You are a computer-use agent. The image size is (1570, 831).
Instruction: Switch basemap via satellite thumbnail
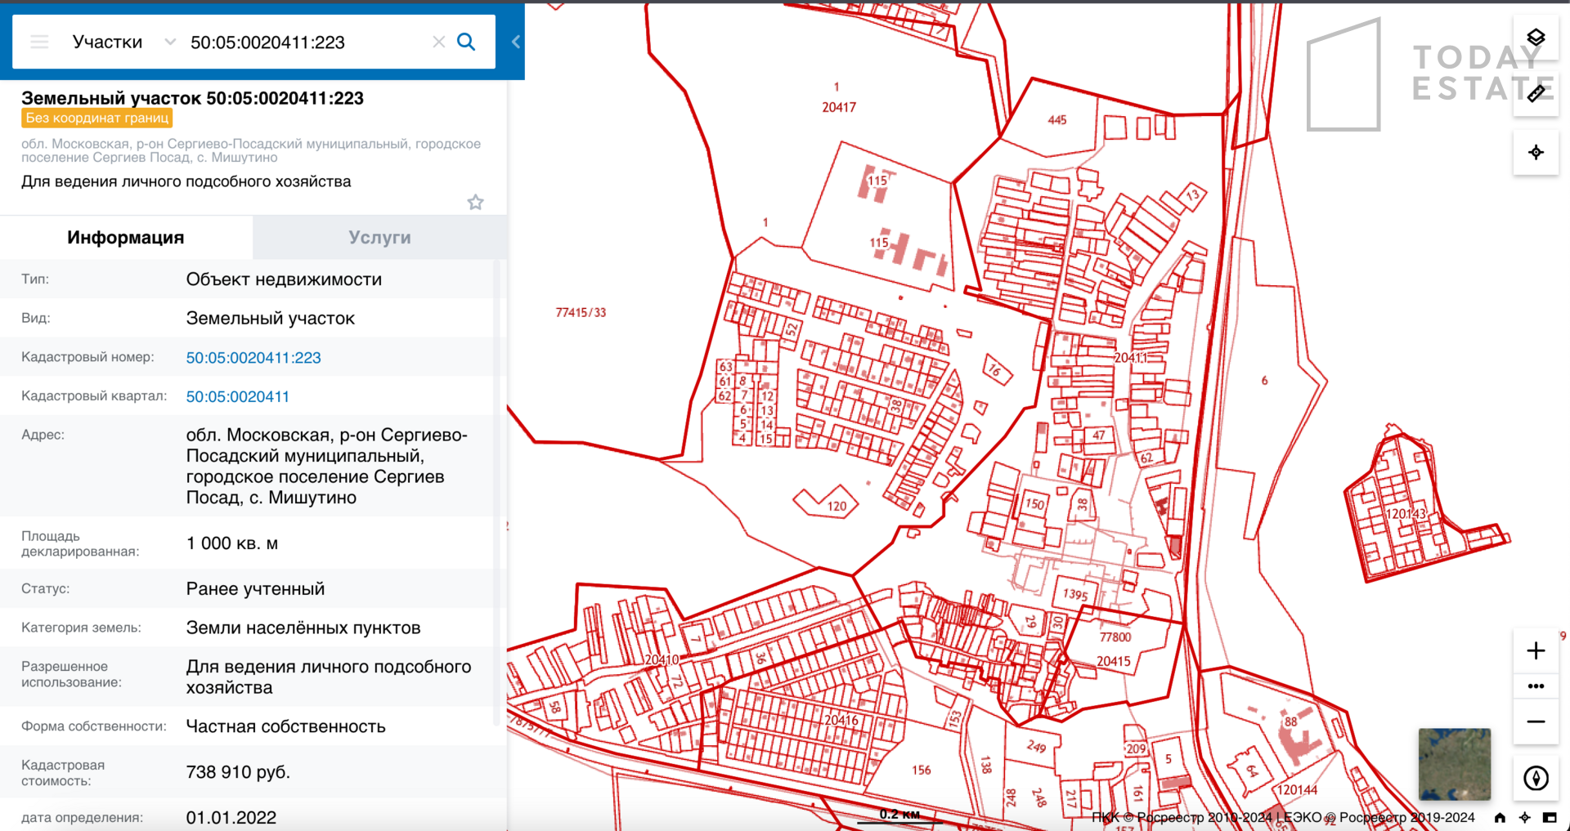[1454, 764]
